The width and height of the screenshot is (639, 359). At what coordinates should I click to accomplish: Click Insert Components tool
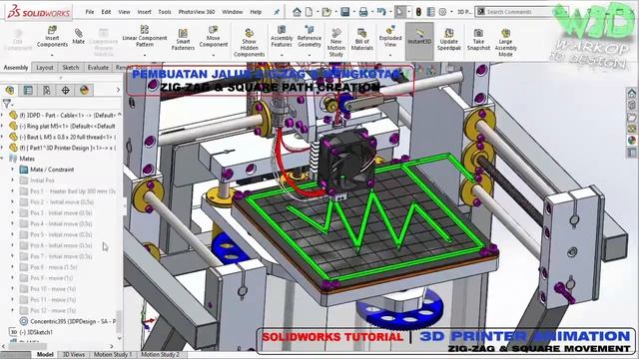click(x=52, y=37)
